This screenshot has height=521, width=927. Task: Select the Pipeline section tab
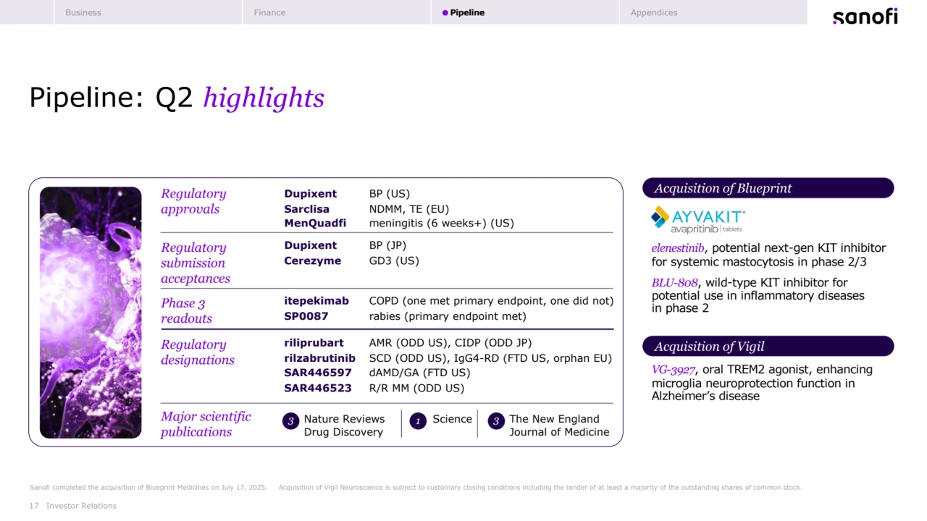pyautogui.click(x=525, y=12)
